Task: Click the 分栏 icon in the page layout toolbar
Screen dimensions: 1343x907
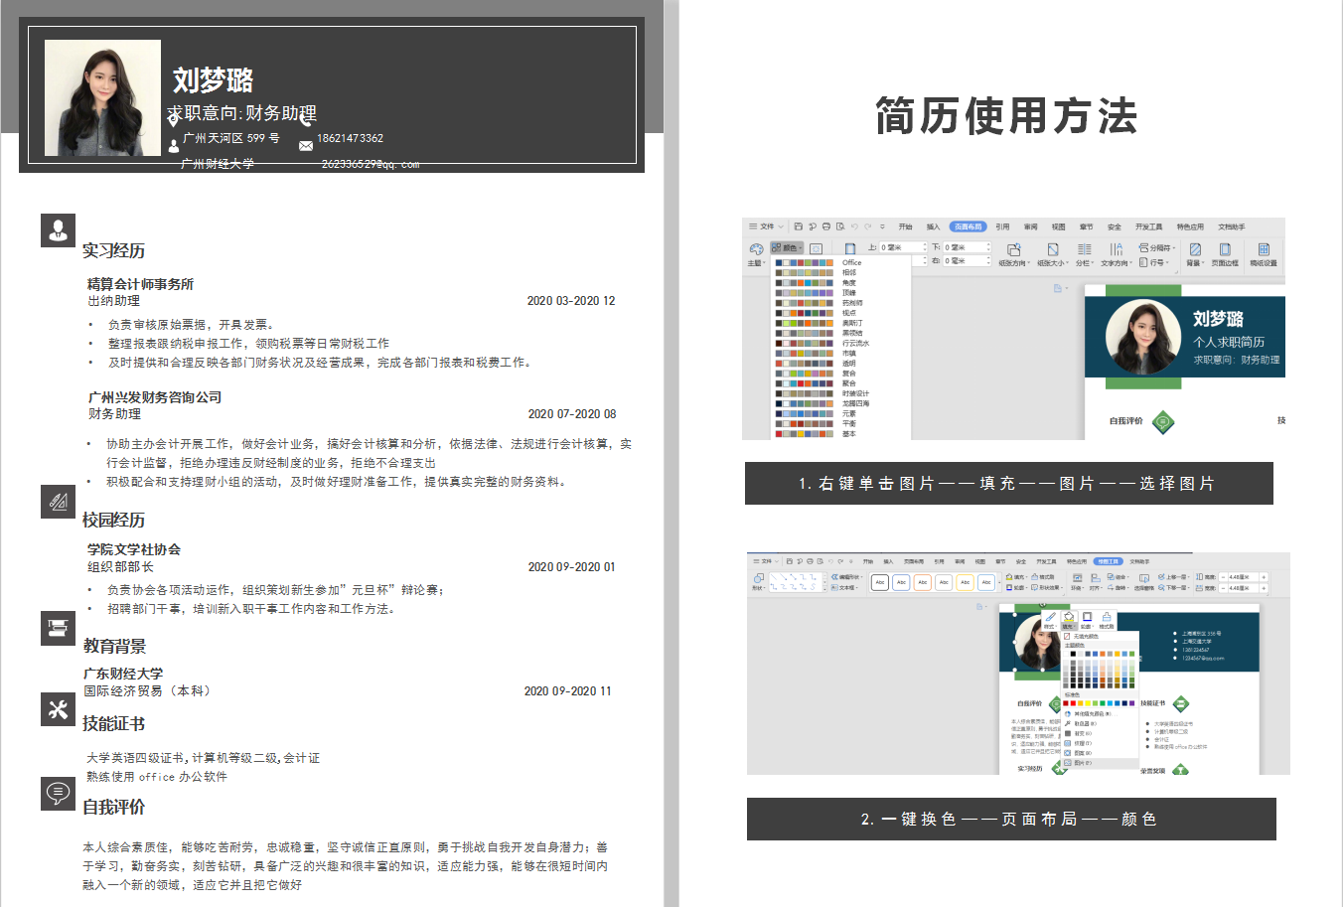Action: pos(1085,249)
